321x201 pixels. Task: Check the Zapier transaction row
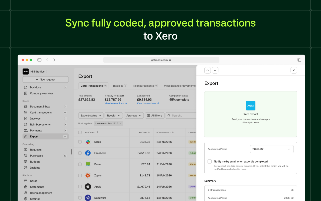point(80,175)
